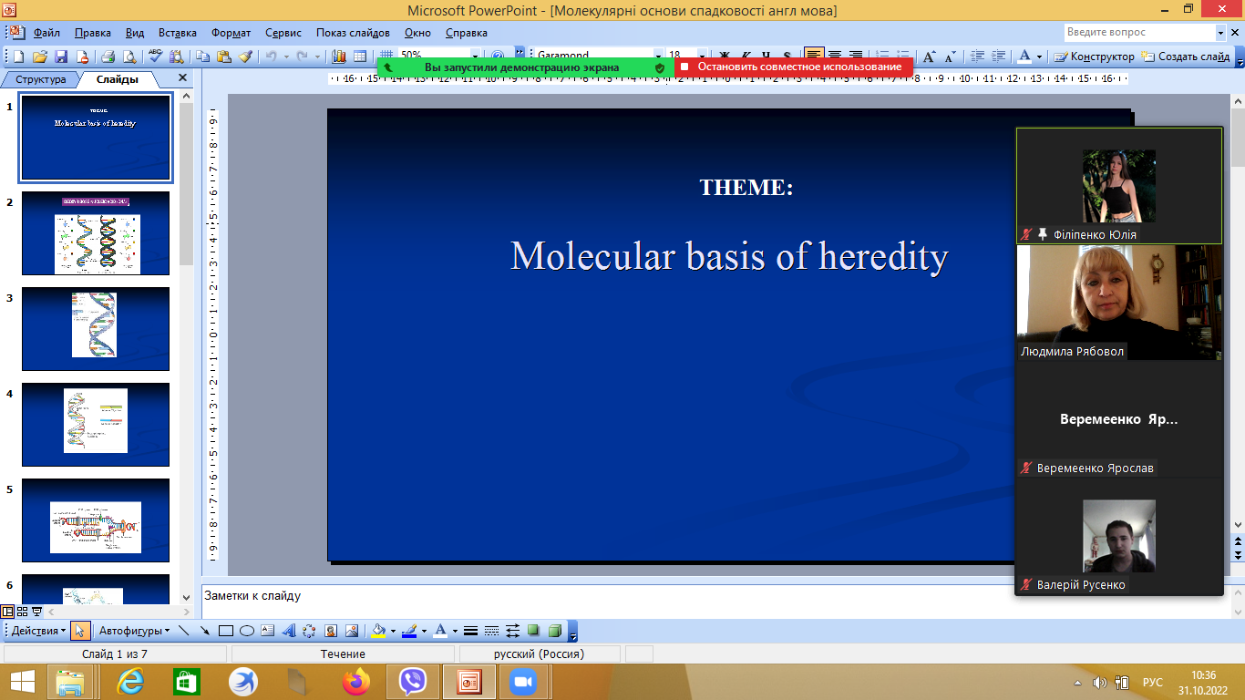Draw a line with the Line tool

[183, 631]
